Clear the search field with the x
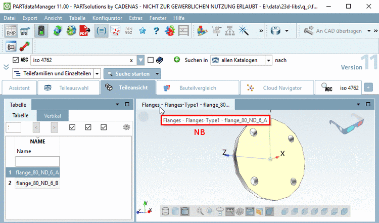Image resolution: width=379 pixels, height=223 pixels. coord(131,61)
